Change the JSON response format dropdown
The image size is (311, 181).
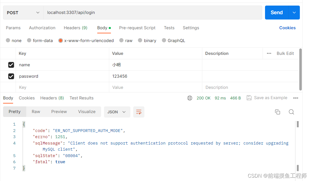tap(117, 112)
